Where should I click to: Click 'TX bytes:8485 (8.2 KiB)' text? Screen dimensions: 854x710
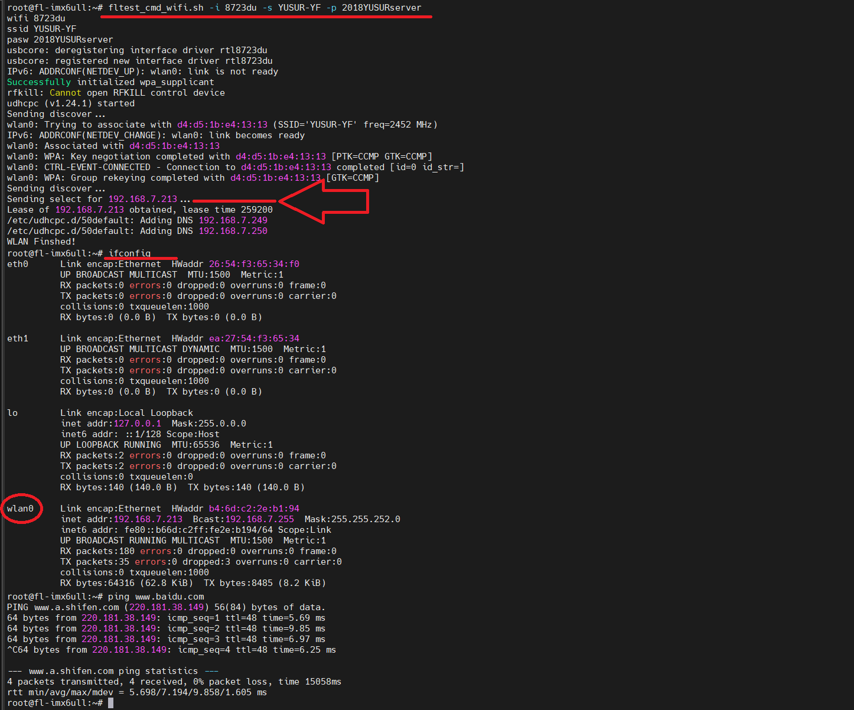pyautogui.click(x=265, y=583)
